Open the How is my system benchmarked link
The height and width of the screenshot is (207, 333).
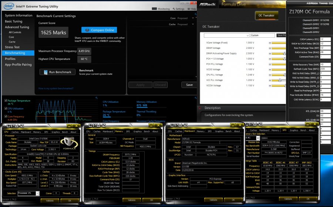[56, 88]
